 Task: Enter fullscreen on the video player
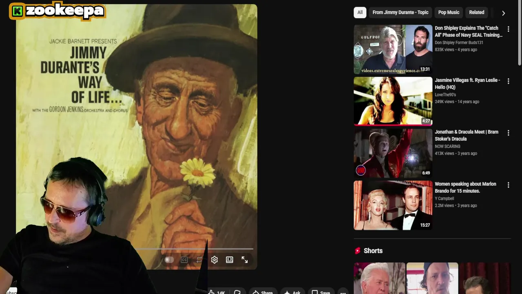tap(245, 260)
